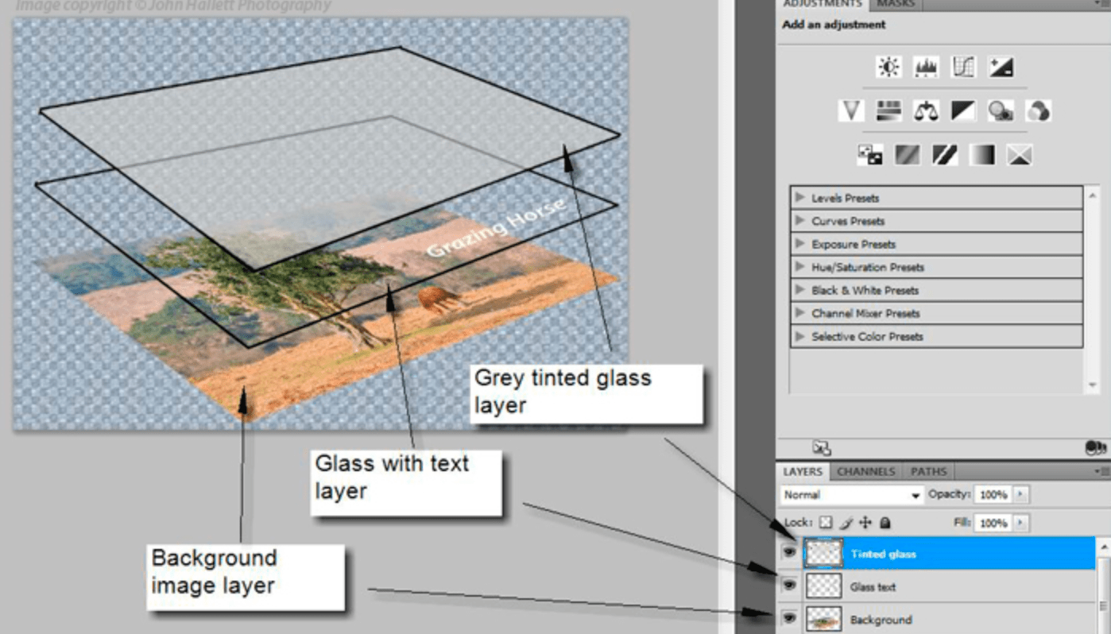Lock all for the selected layer
The width and height of the screenshot is (1111, 634).
coord(885,523)
